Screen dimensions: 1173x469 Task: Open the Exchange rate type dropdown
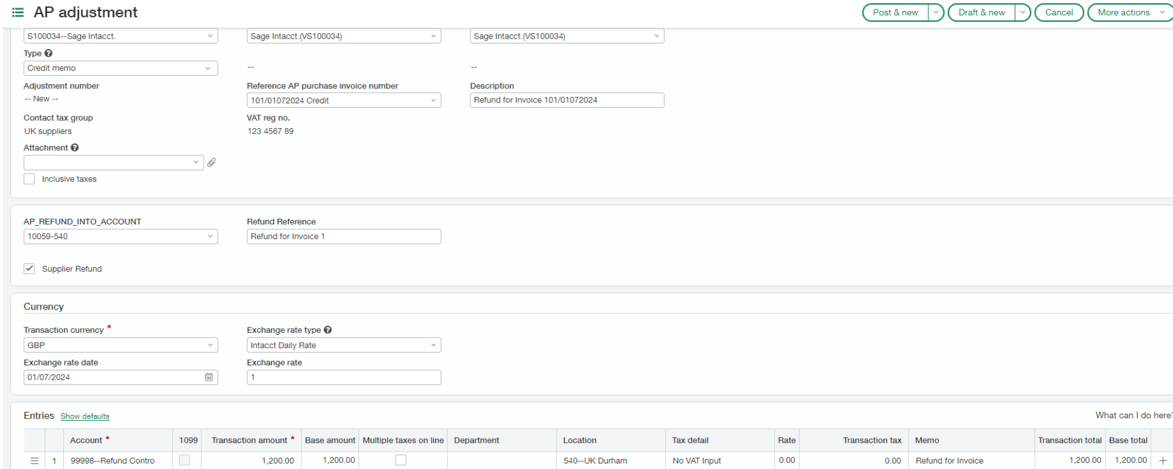(344, 345)
